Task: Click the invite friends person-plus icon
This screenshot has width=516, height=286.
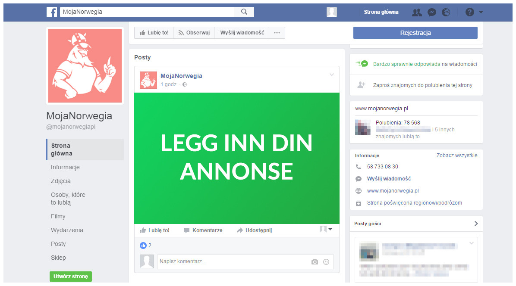Action: tap(362, 85)
